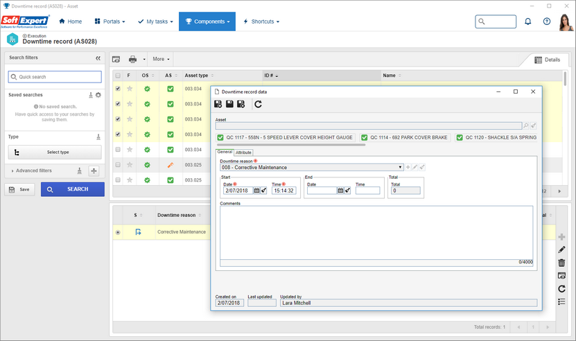Open the End date calendar picker
Screen dimensions: 576x341
pos(340,191)
